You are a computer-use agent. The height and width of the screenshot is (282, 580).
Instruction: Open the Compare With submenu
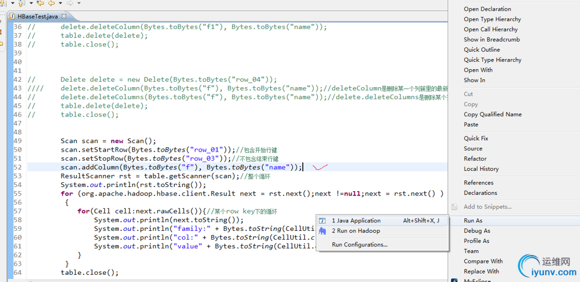(x=483, y=262)
